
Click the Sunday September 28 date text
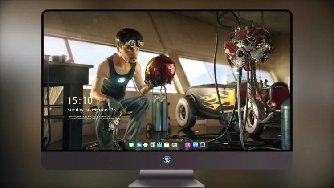point(92,110)
